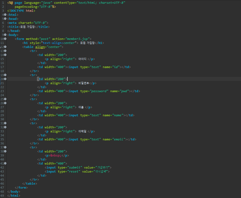Click the 아이디 label text
Image resolution: width=241 pixels, height=198 pixels.
[82, 59]
